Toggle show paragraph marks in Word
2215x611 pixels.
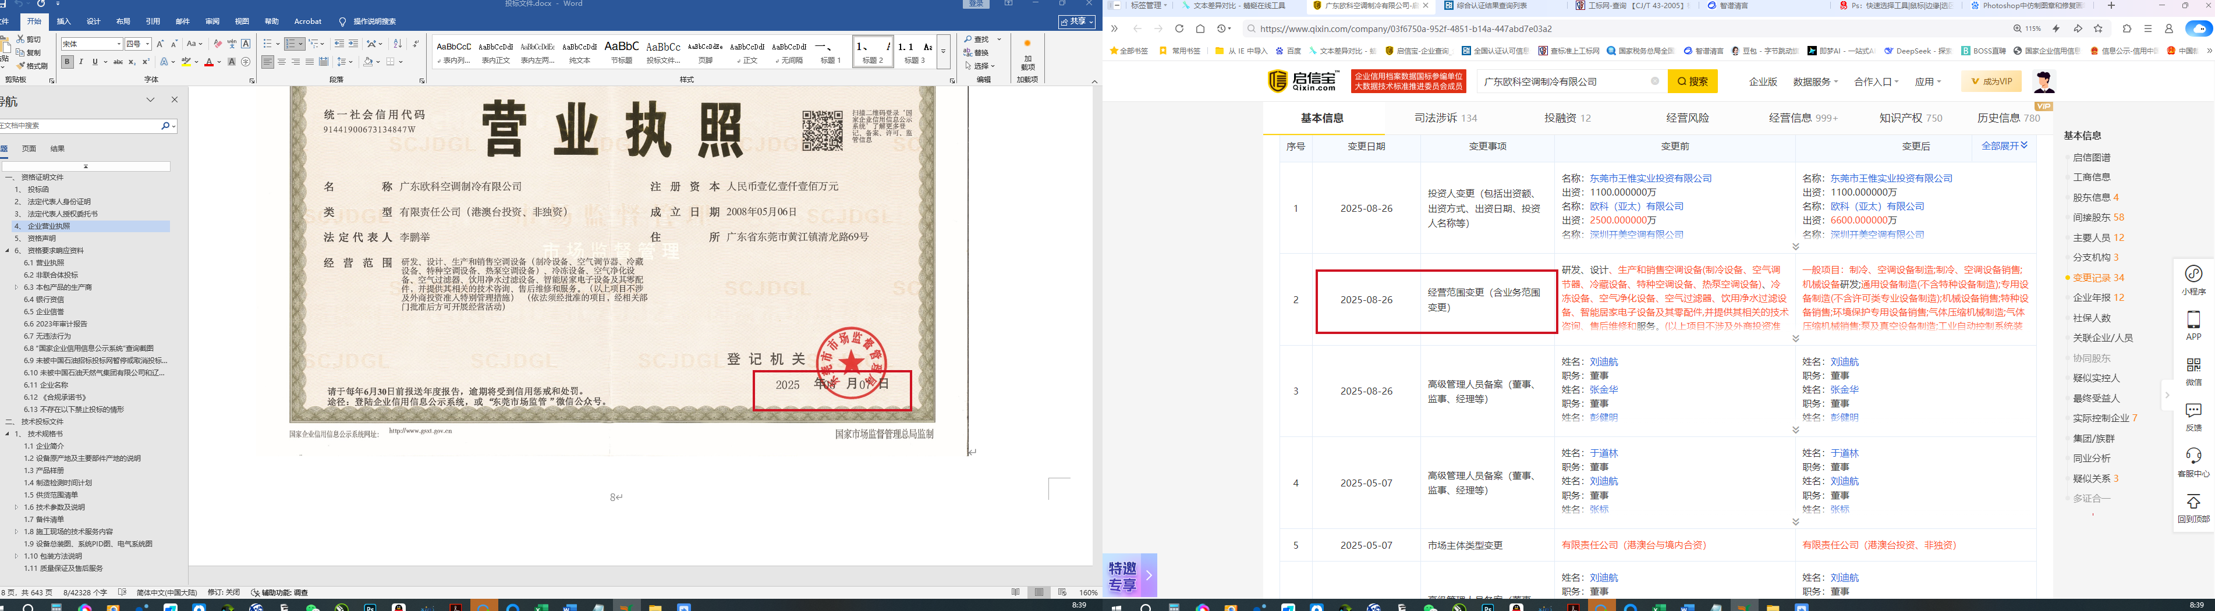tap(416, 44)
